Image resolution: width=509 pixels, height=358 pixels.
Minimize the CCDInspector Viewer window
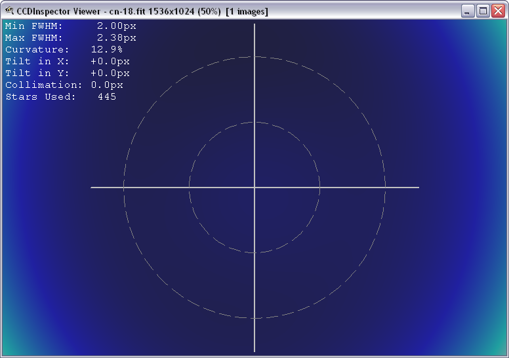[468, 11]
